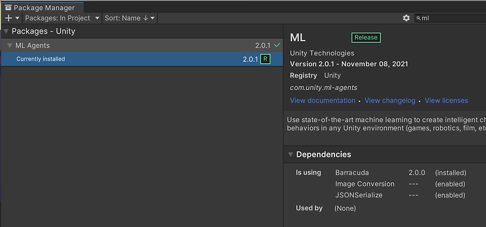Collapse the Dependencies section

tap(290, 154)
